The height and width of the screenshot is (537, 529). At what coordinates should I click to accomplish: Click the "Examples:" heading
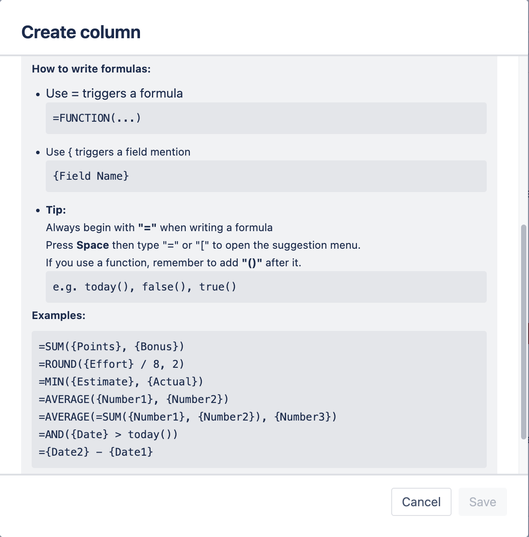(59, 316)
